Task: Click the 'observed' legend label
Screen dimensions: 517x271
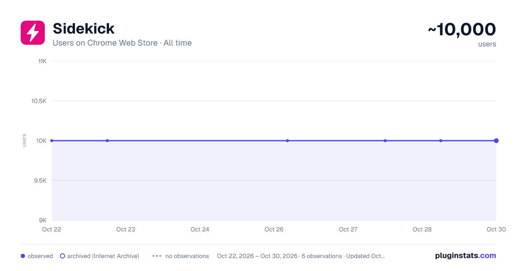Action: [x=40, y=256]
